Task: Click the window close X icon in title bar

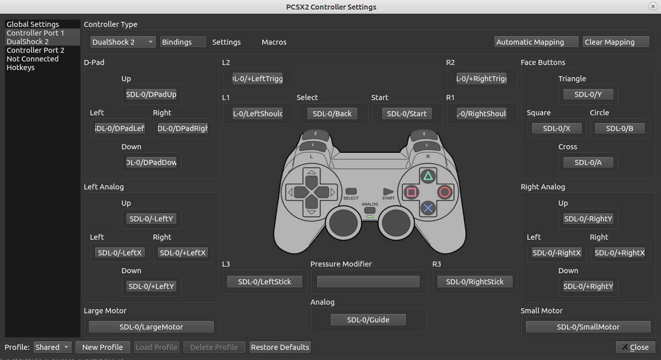Action: click(x=652, y=6)
